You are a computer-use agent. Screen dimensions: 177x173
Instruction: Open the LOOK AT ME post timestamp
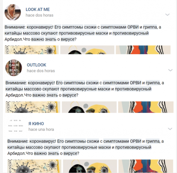(x=40, y=15)
